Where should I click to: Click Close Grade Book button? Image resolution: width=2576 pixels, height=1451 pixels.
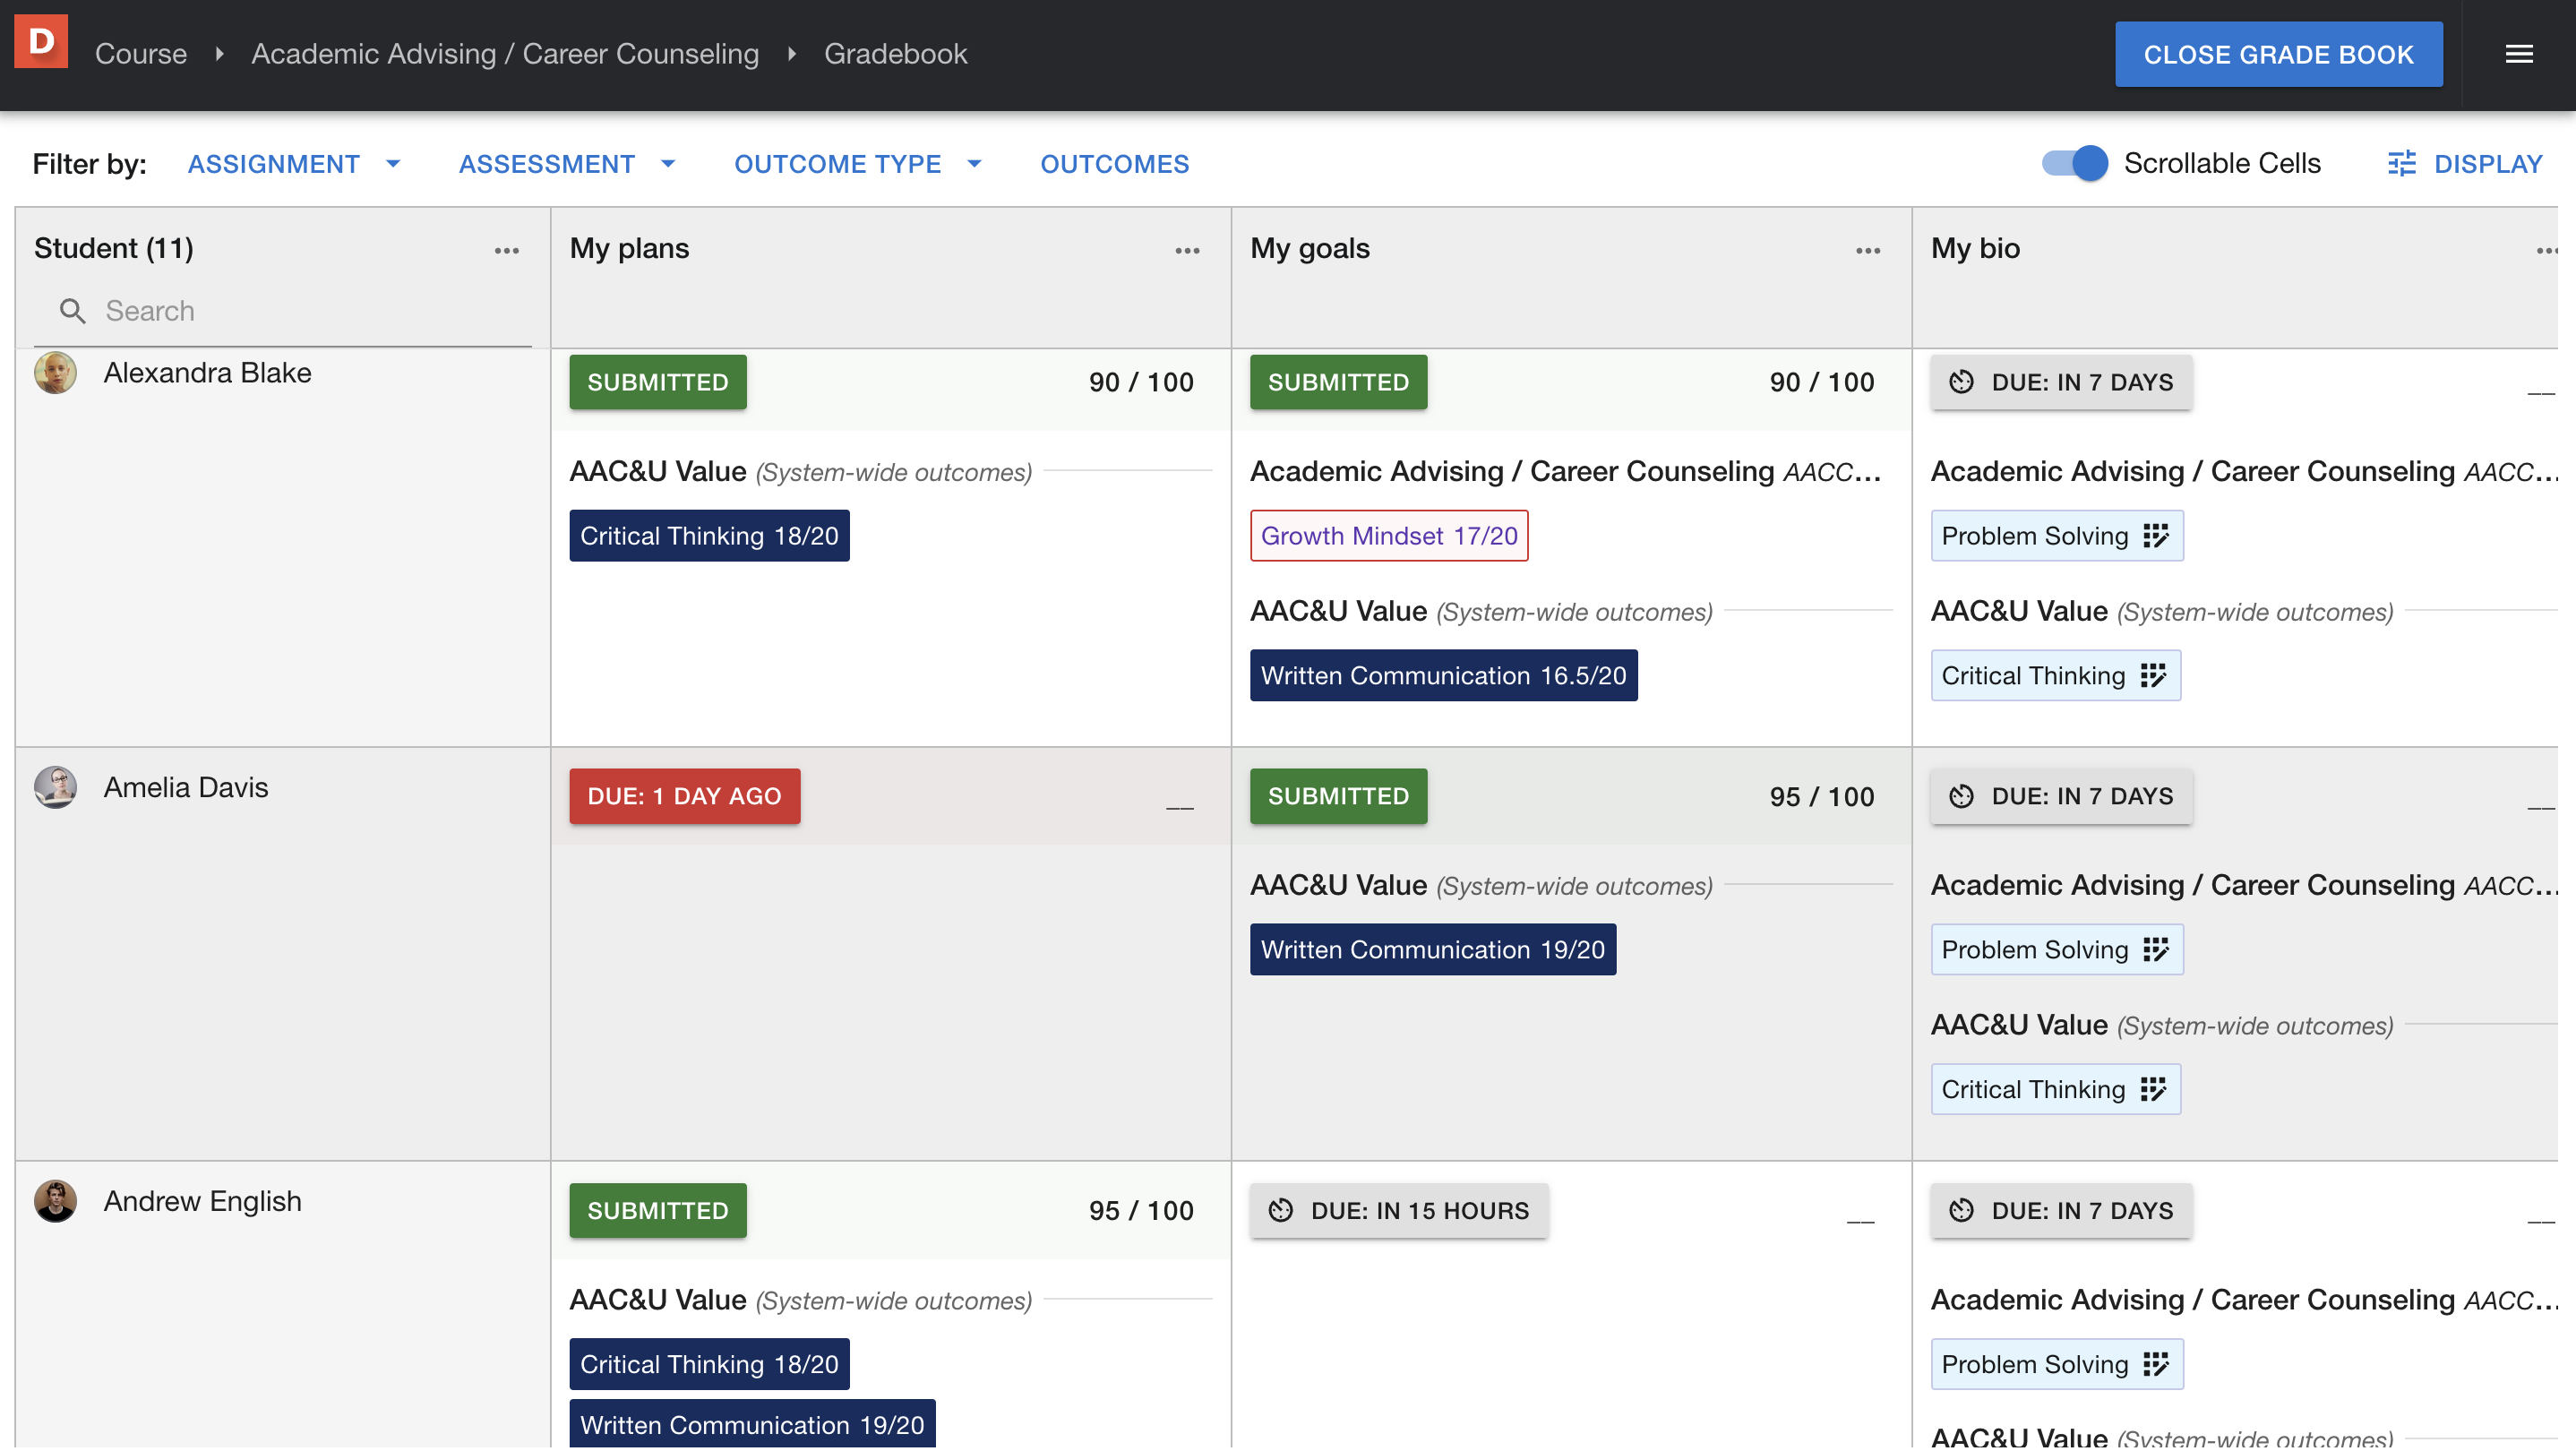tap(2278, 54)
